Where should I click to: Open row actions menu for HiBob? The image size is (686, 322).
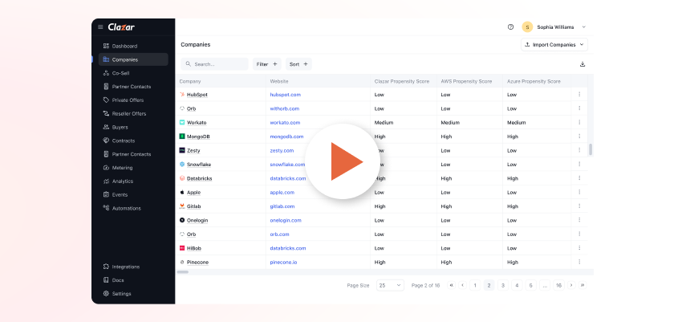tap(579, 248)
